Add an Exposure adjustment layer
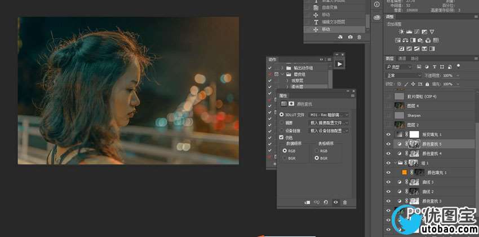Viewport: 479px width, 237px height. [424, 32]
